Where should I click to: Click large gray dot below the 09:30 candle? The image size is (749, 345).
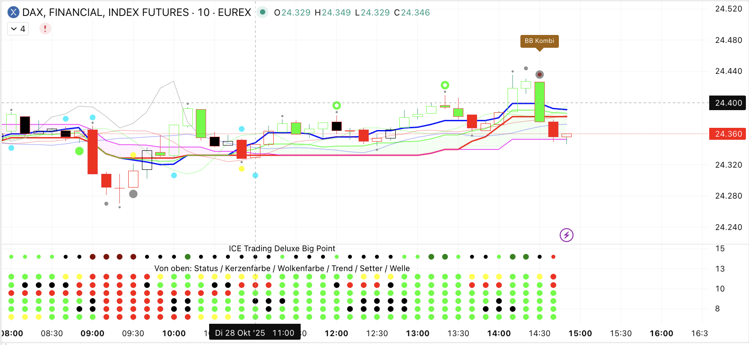133,194
